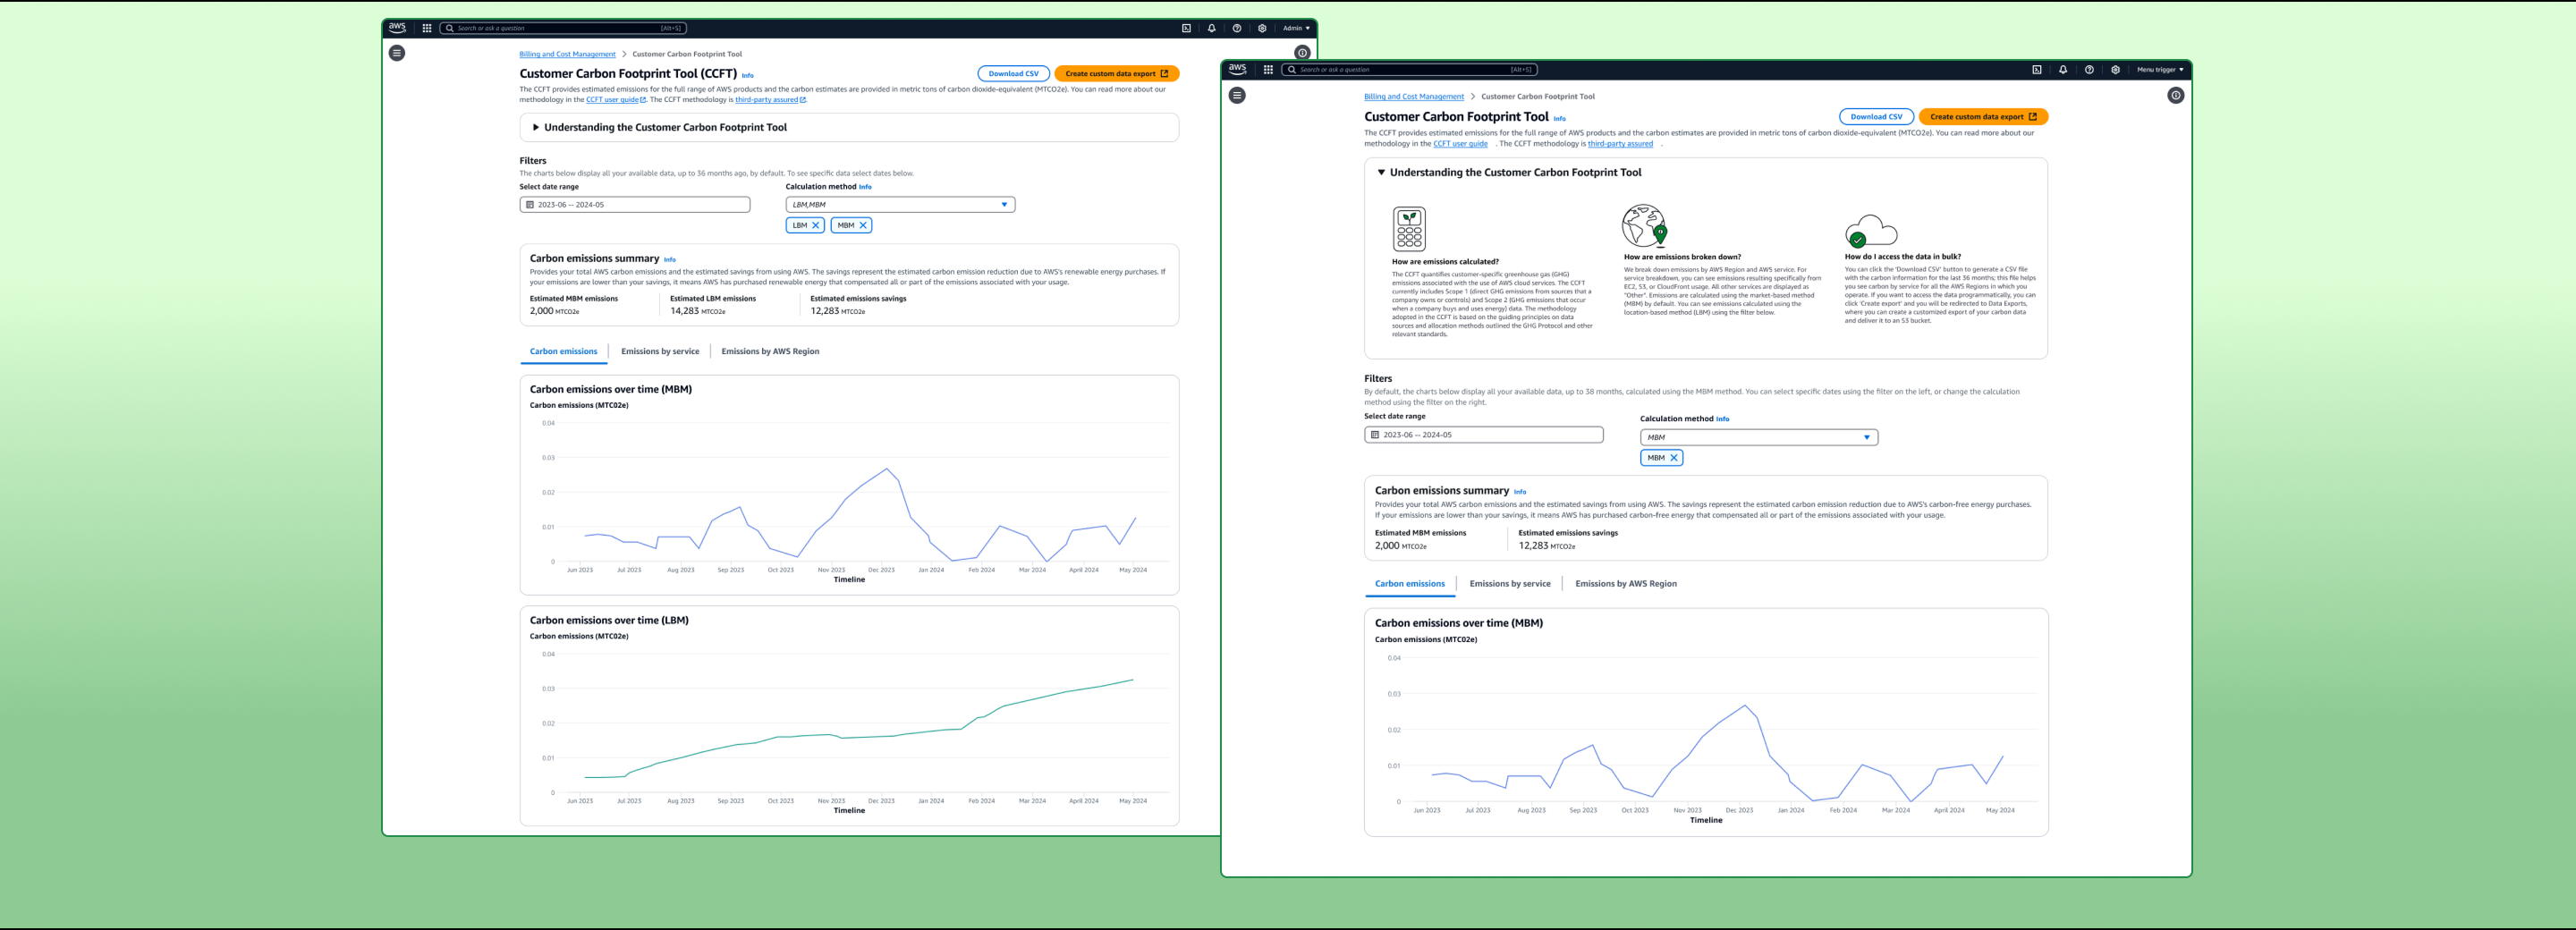This screenshot has height=930, width=2576.
Task: Focus search bar in right window header
Action: click(x=1409, y=69)
